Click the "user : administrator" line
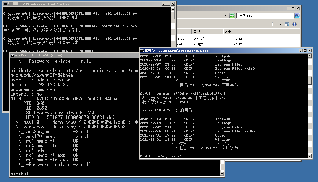 coord(40,80)
